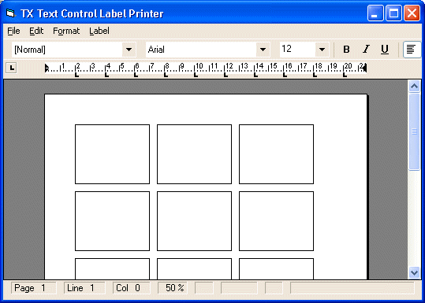Click the top-right label box
Viewport: 425px width, 303px height.
[276, 154]
